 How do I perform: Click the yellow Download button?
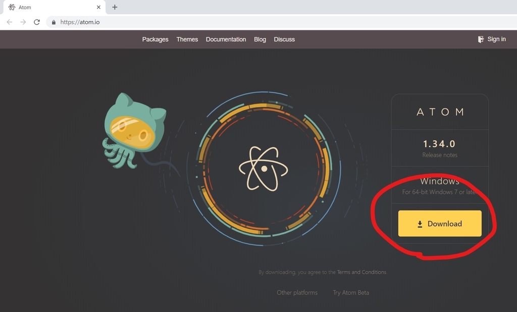click(x=440, y=223)
